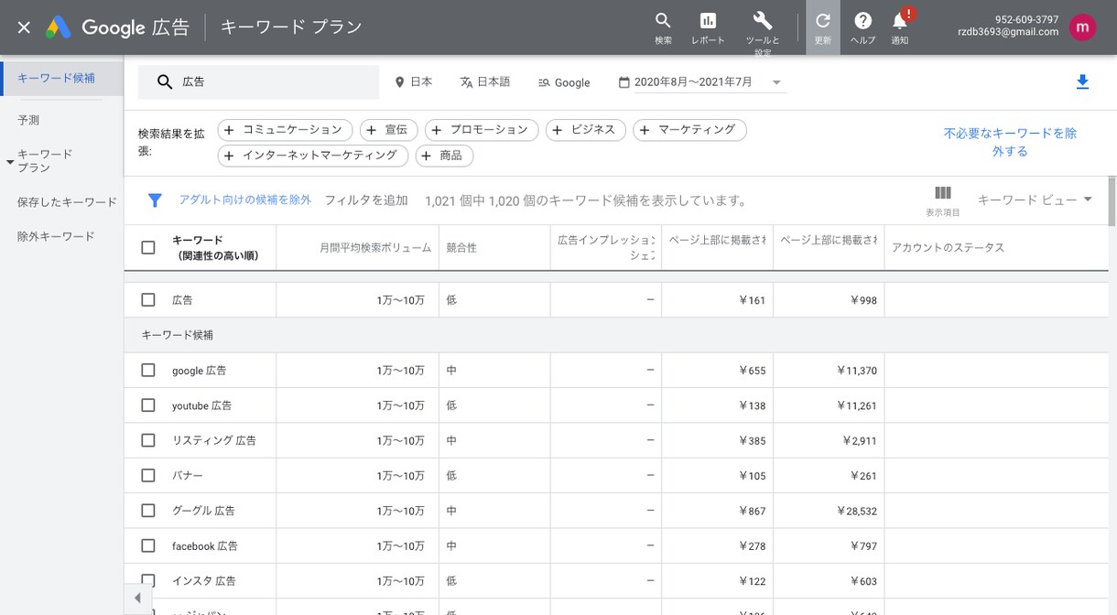Select キーワード候補 in the sidebar
Image resolution: width=1117 pixels, height=615 pixels.
pyautogui.click(x=61, y=78)
